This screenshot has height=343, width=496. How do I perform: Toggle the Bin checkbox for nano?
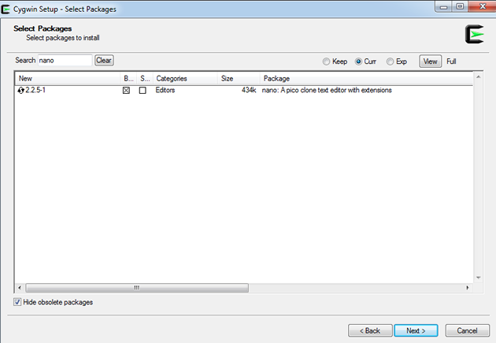pyautogui.click(x=126, y=91)
